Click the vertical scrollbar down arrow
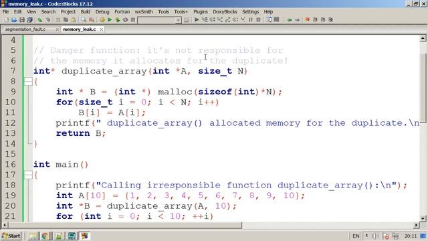The height and width of the screenshot is (241, 428). [423, 218]
